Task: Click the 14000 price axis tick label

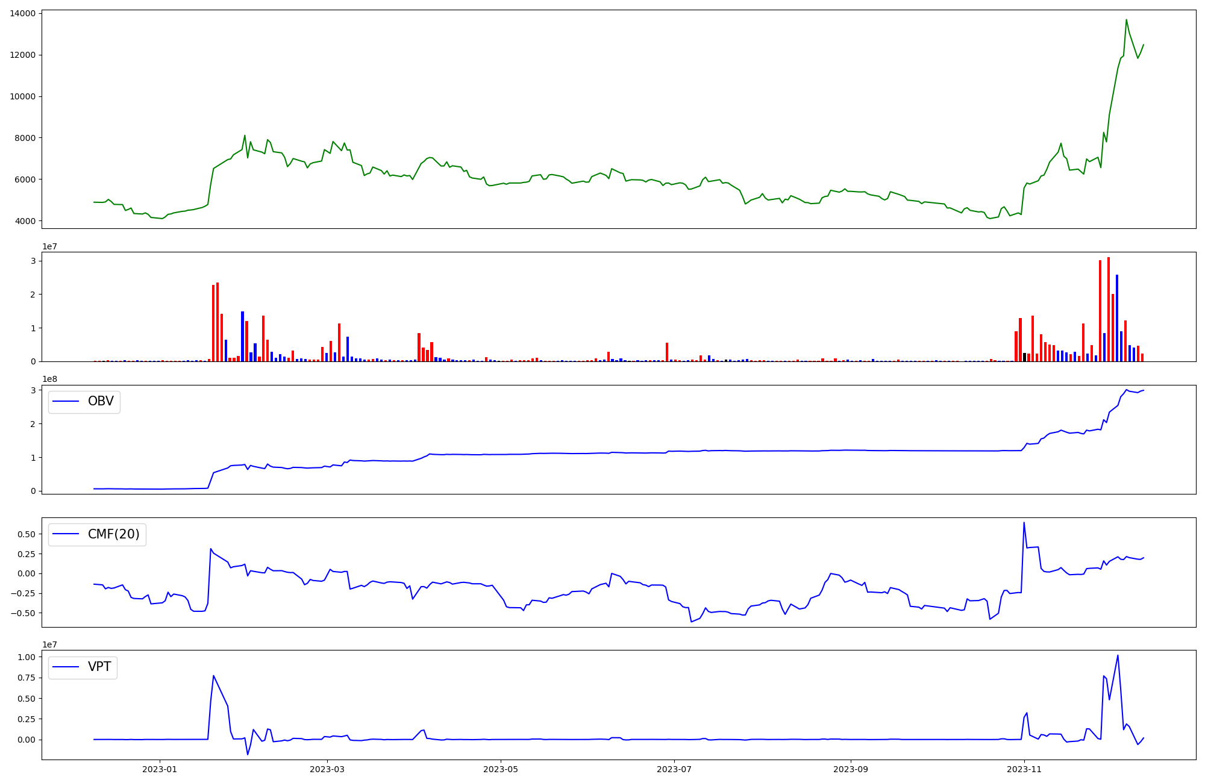Action: pos(23,13)
